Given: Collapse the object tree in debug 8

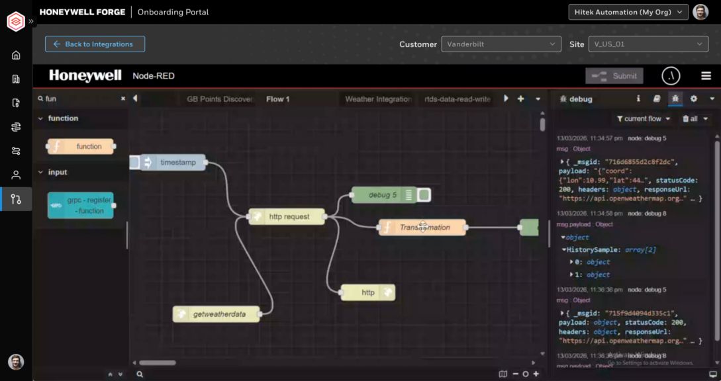Looking at the screenshot, I should point(563,237).
